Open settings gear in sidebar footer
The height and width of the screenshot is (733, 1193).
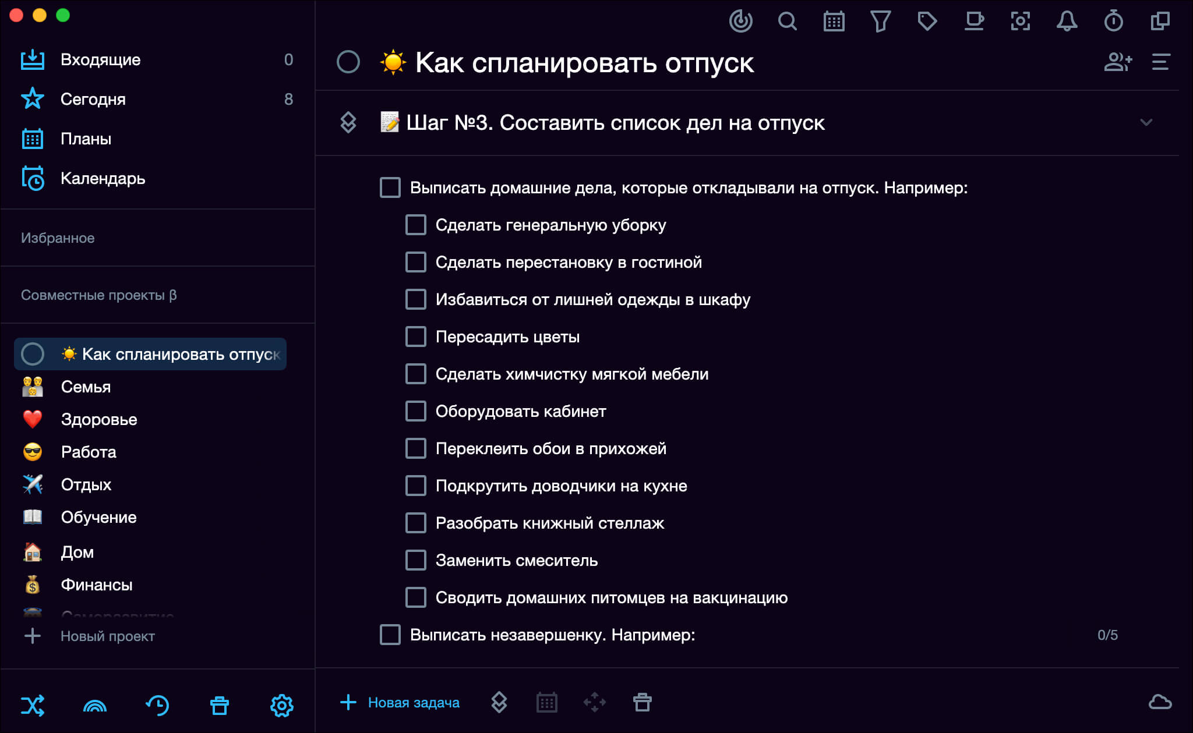pyautogui.click(x=282, y=706)
